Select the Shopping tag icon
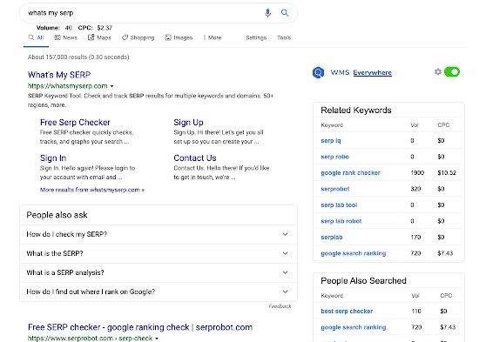The width and height of the screenshot is (479, 342). point(125,37)
